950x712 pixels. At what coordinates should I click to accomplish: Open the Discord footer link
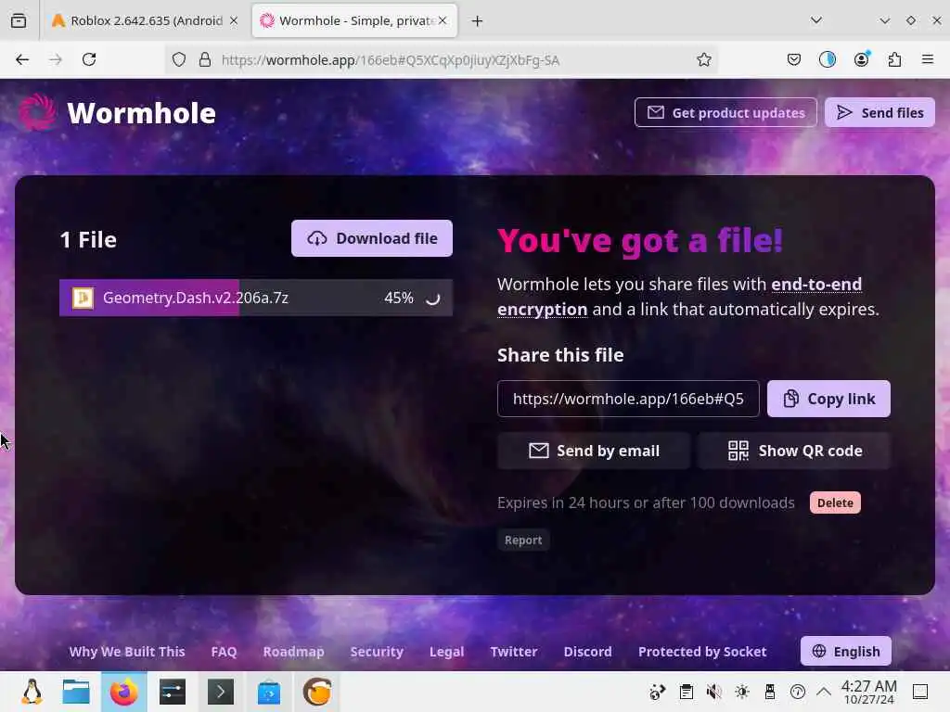[x=587, y=652]
